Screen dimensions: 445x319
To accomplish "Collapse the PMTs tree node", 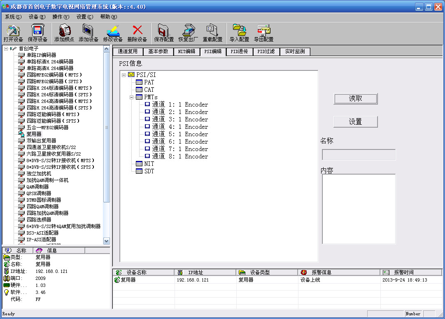I will click(x=132, y=97).
